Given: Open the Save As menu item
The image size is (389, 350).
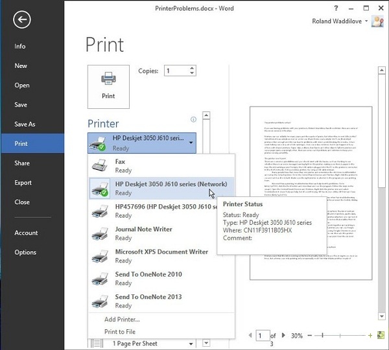Looking at the screenshot, I should point(25,124).
